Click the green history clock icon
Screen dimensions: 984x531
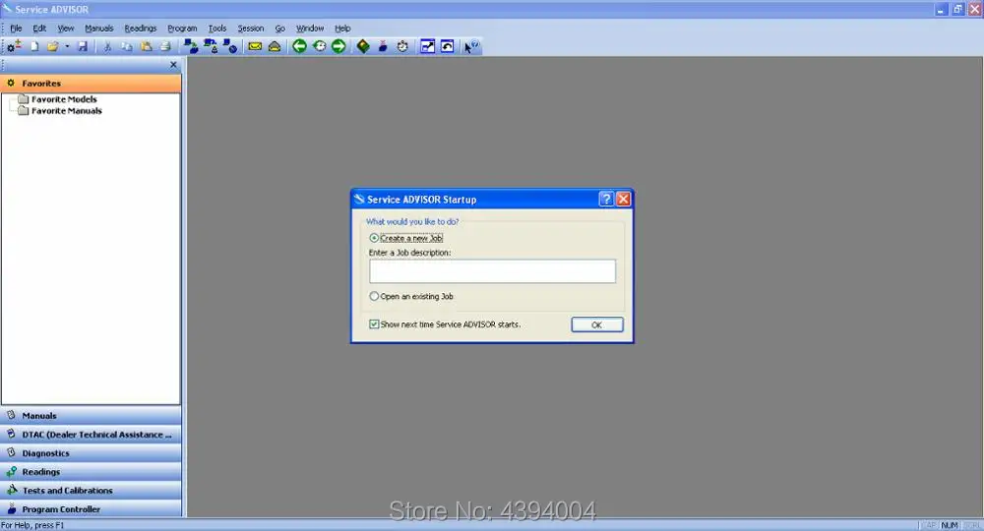coord(320,46)
